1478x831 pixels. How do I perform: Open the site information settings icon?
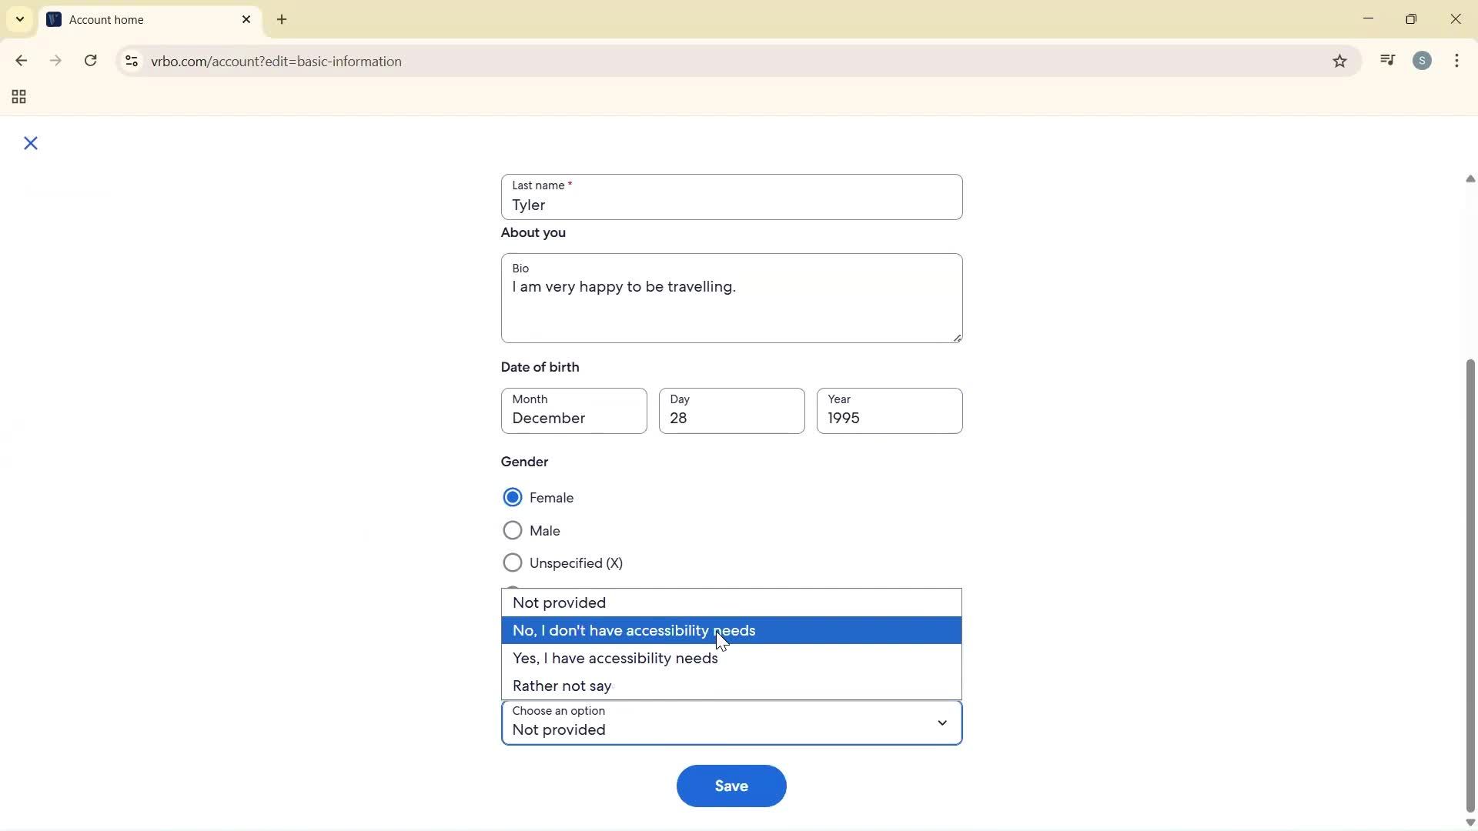[131, 61]
